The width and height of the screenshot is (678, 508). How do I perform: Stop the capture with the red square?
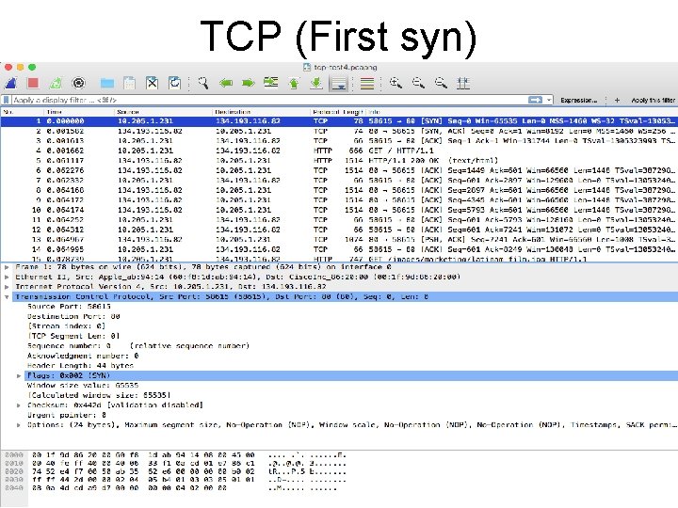click(x=33, y=83)
